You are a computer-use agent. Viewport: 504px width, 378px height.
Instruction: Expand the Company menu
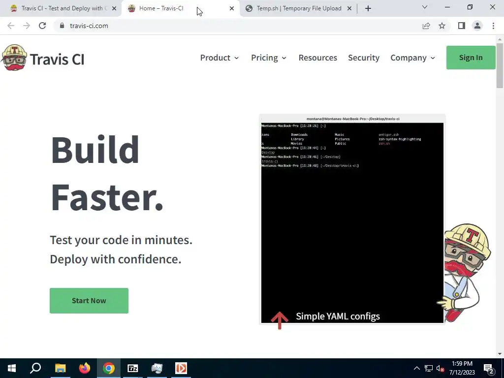(413, 58)
